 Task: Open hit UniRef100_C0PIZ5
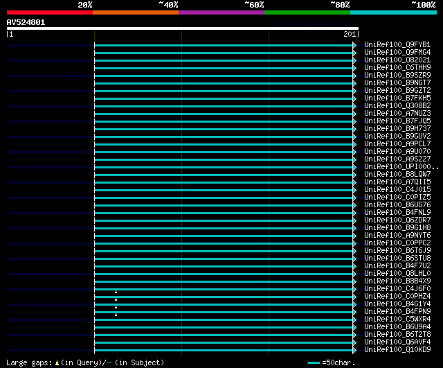397,197
